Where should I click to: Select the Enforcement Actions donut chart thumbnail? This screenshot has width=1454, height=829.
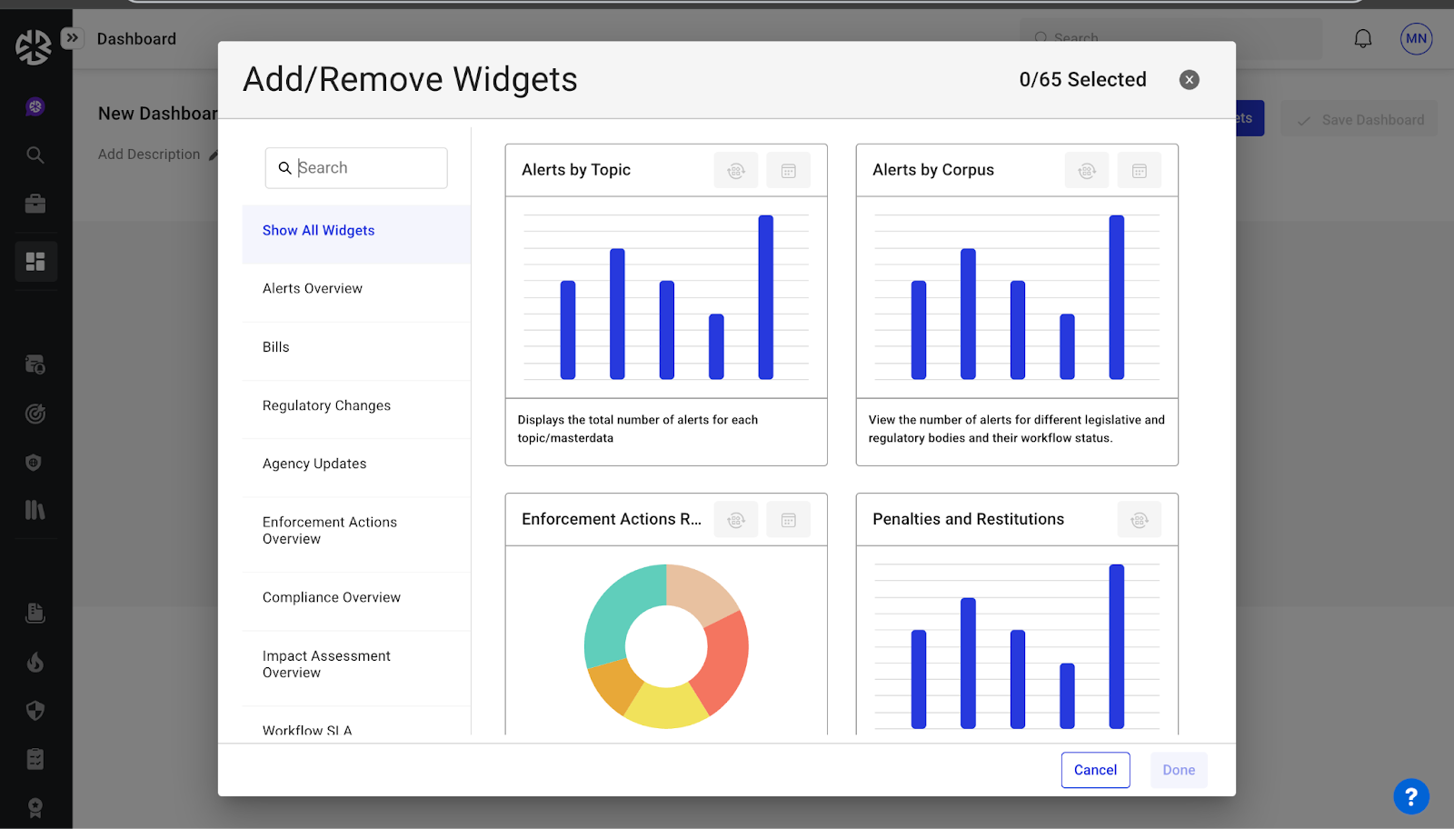(x=666, y=645)
